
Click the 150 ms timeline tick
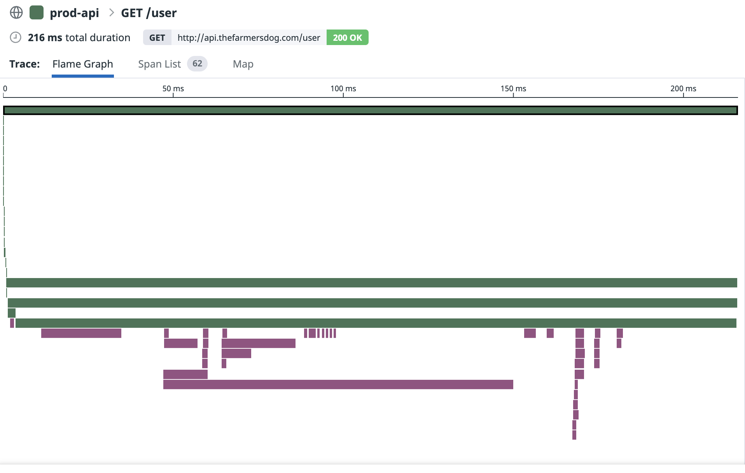513,89
